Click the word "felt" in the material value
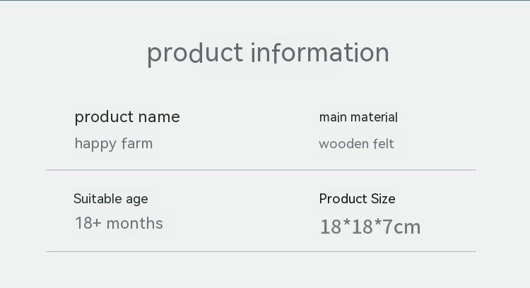This screenshot has width=530, height=288. point(382,144)
